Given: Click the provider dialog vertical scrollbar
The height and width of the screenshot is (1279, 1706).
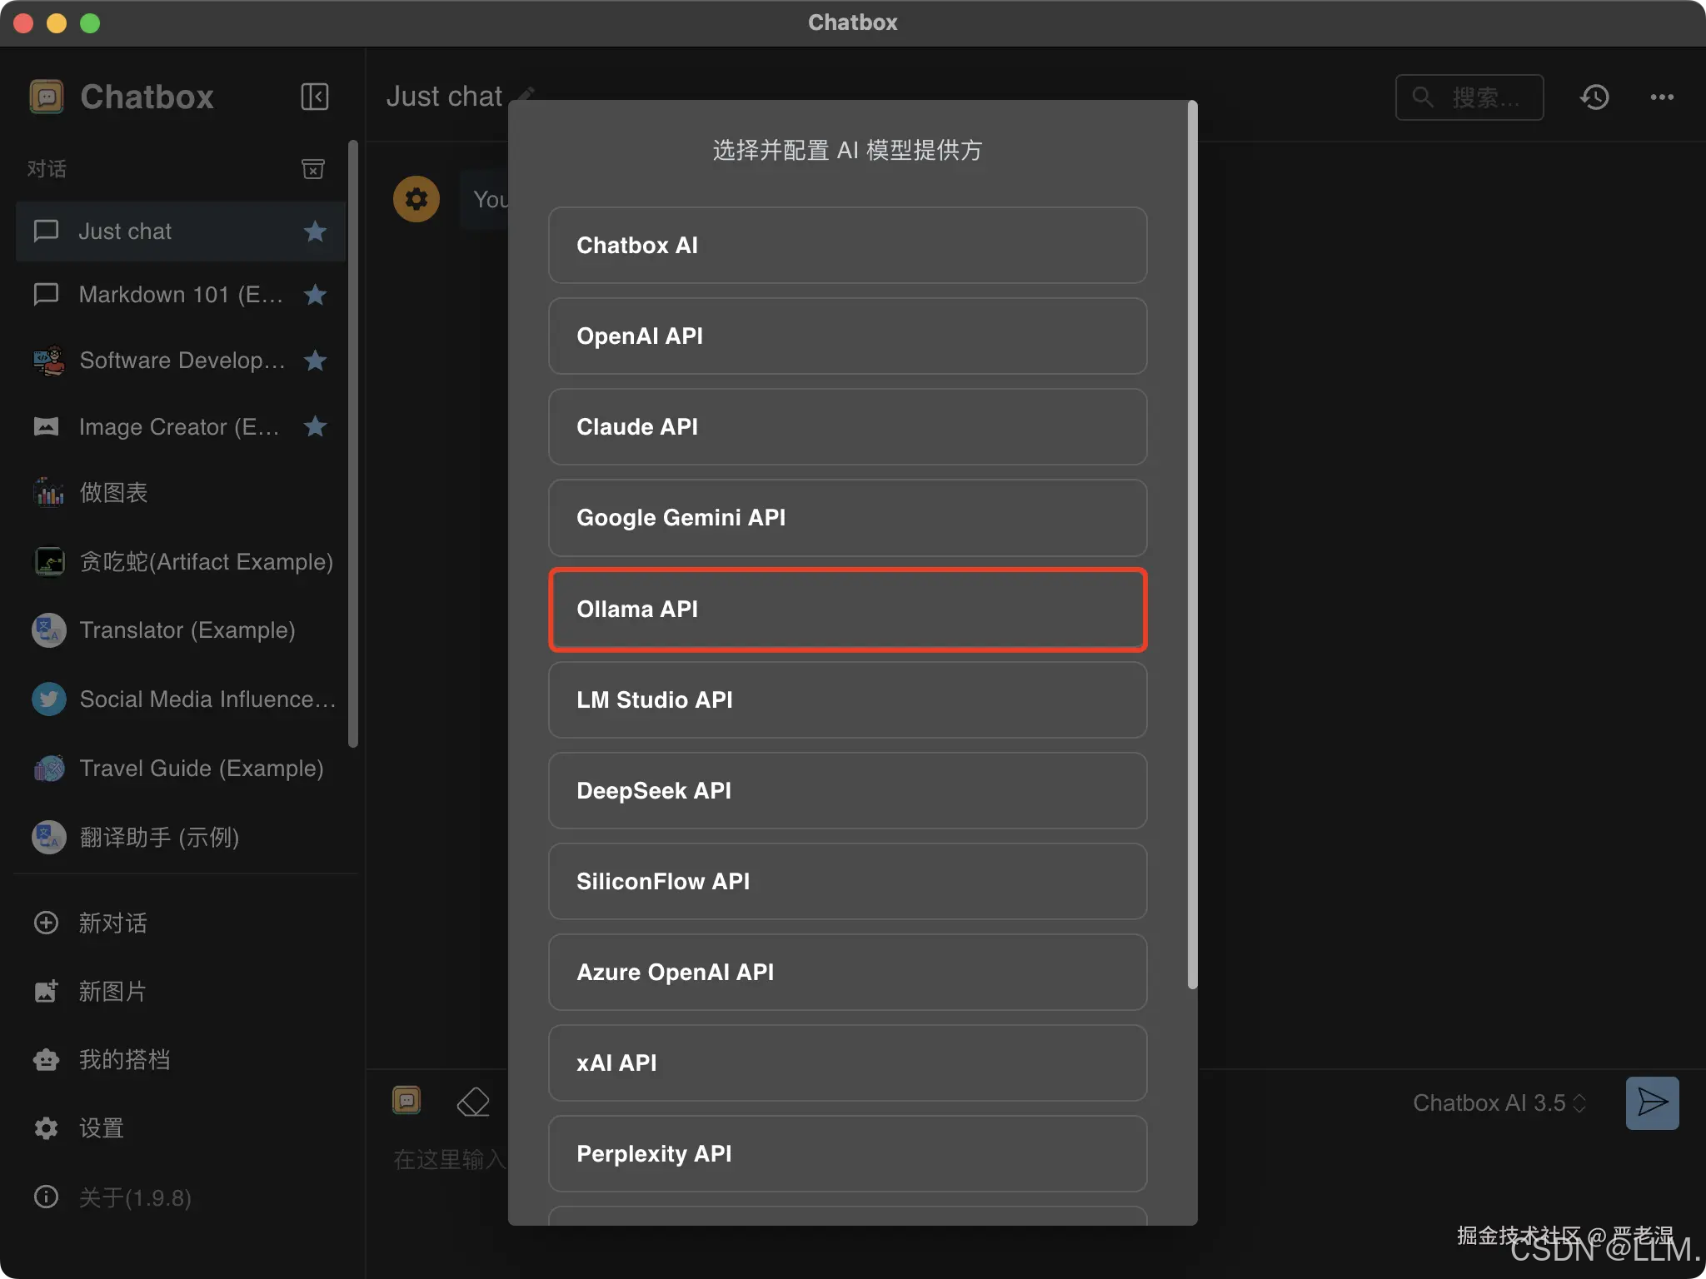Looking at the screenshot, I should [x=1192, y=545].
